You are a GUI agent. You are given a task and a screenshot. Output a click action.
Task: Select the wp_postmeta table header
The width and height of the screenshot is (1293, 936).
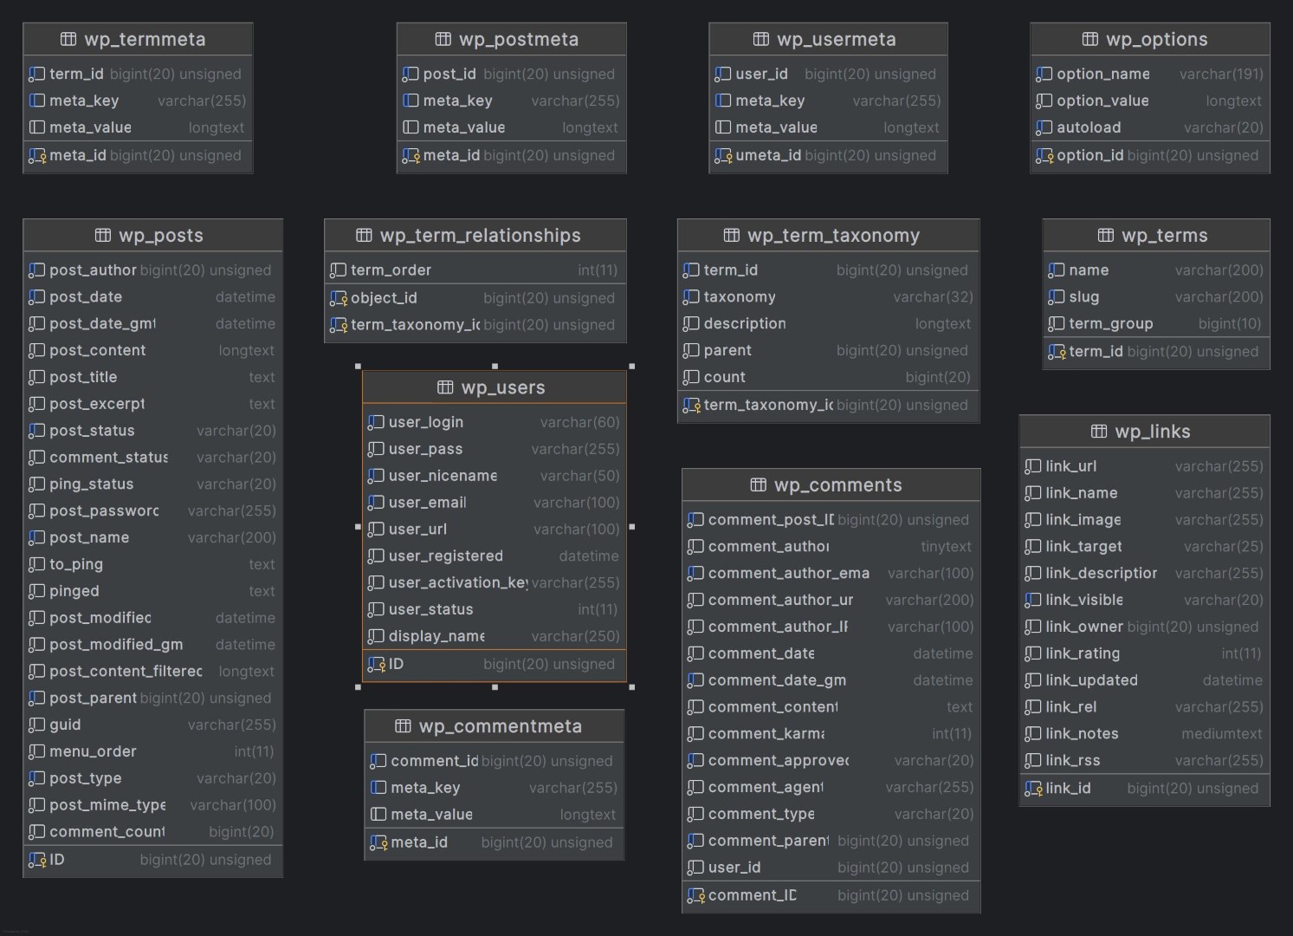click(511, 39)
